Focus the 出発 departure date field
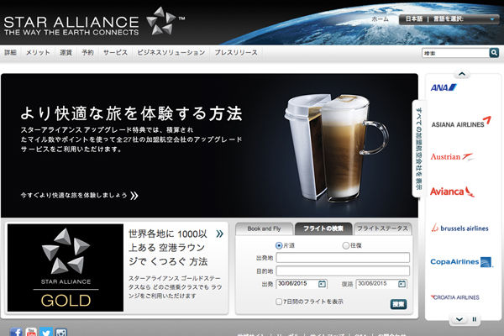 tap(302, 284)
